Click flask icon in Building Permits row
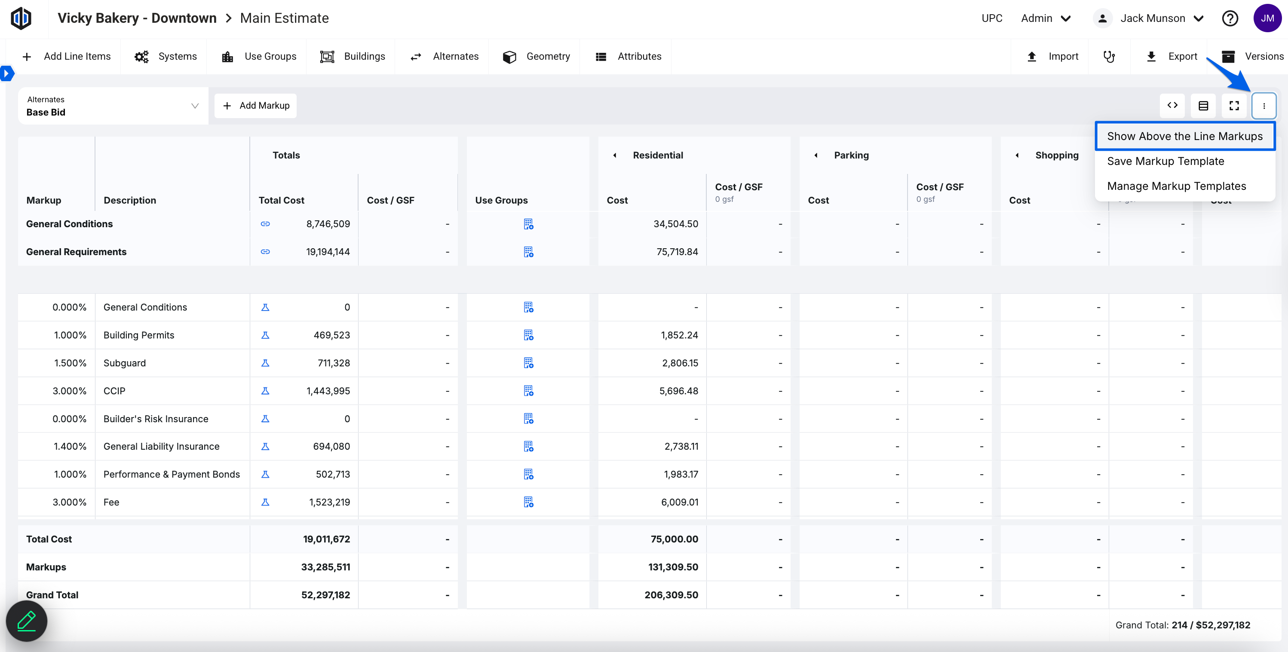This screenshot has width=1288, height=652. click(x=265, y=335)
